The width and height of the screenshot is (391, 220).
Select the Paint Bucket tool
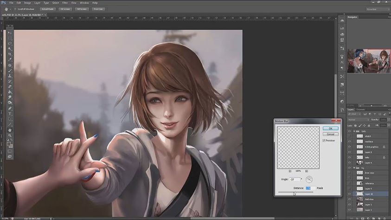(x=10, y=92)
